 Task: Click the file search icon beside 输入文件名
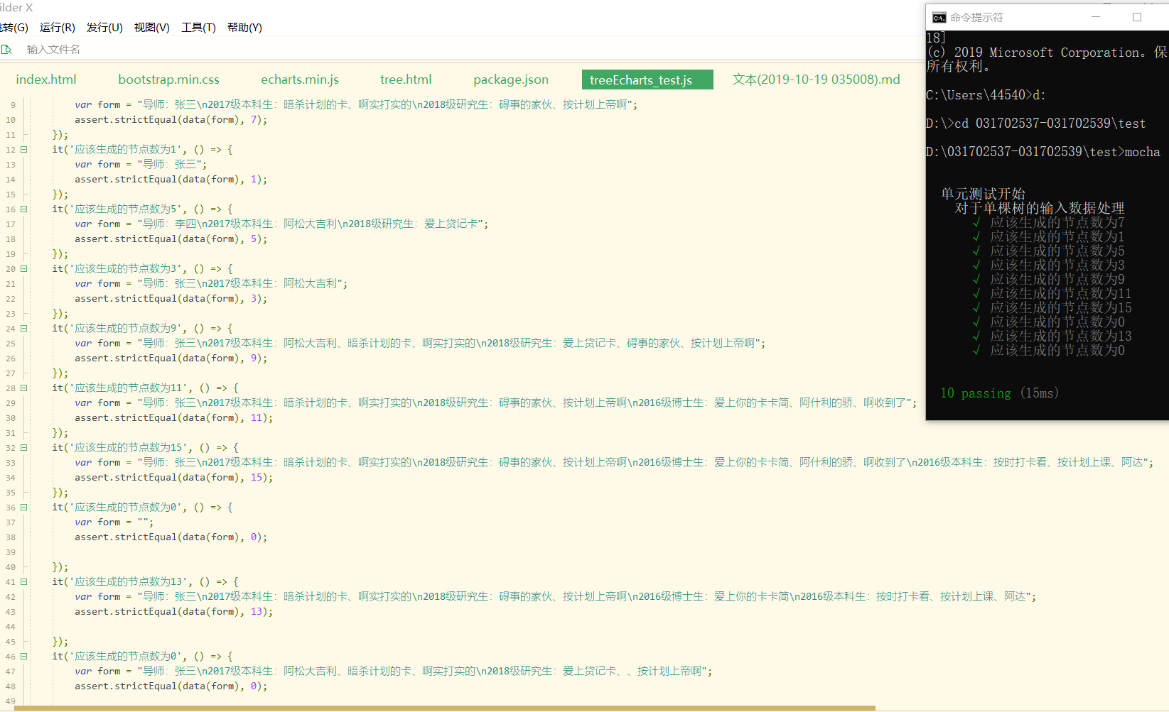click(x=7, y=50)
